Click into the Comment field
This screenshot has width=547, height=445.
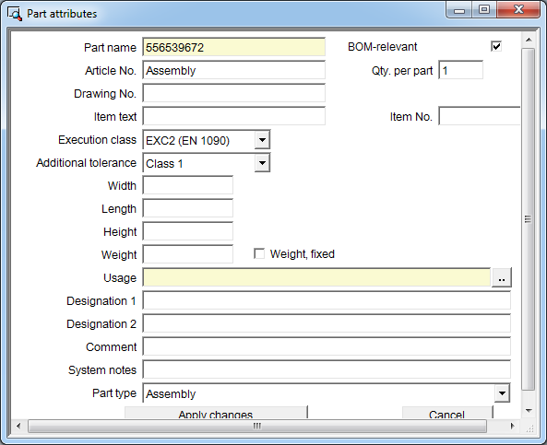click(x=327, y=346)
